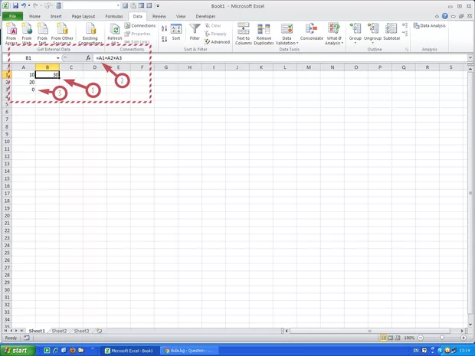Click the zoom out minus button

coord(421,338)
